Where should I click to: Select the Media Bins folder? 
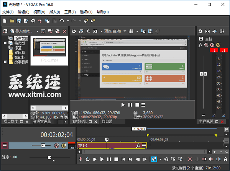pyautogui.click(x=20, y=52)
